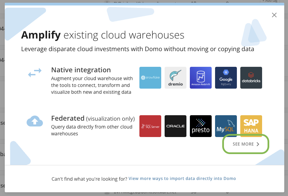The height and width of the screenshot is (196, 288).
Task: Click the Federated cloud upload icon
Action: tap(35, 121)
